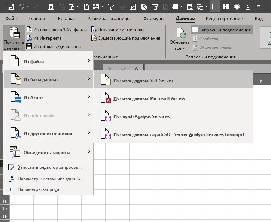Select column header K

tap(261, 82)
